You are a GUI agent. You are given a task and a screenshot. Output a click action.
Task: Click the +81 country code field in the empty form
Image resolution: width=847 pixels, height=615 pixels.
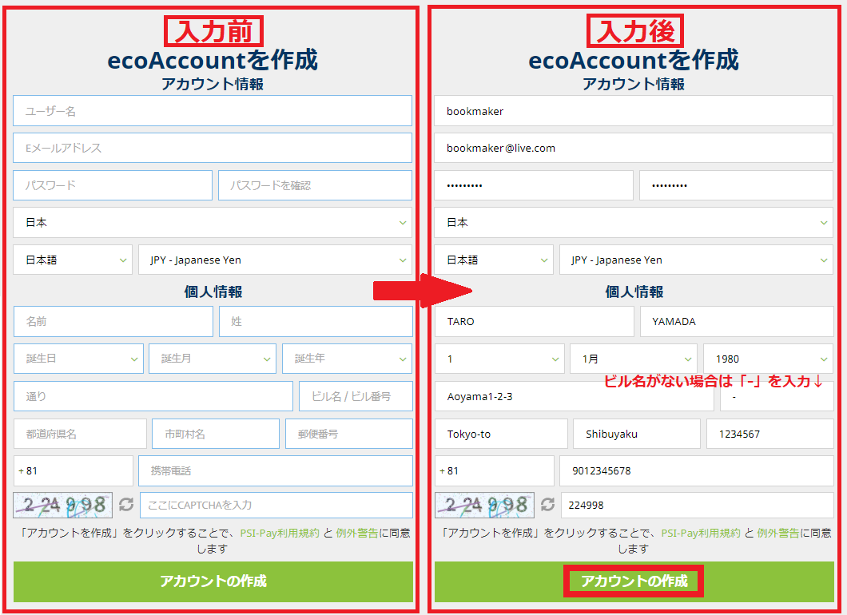(73, 470)
